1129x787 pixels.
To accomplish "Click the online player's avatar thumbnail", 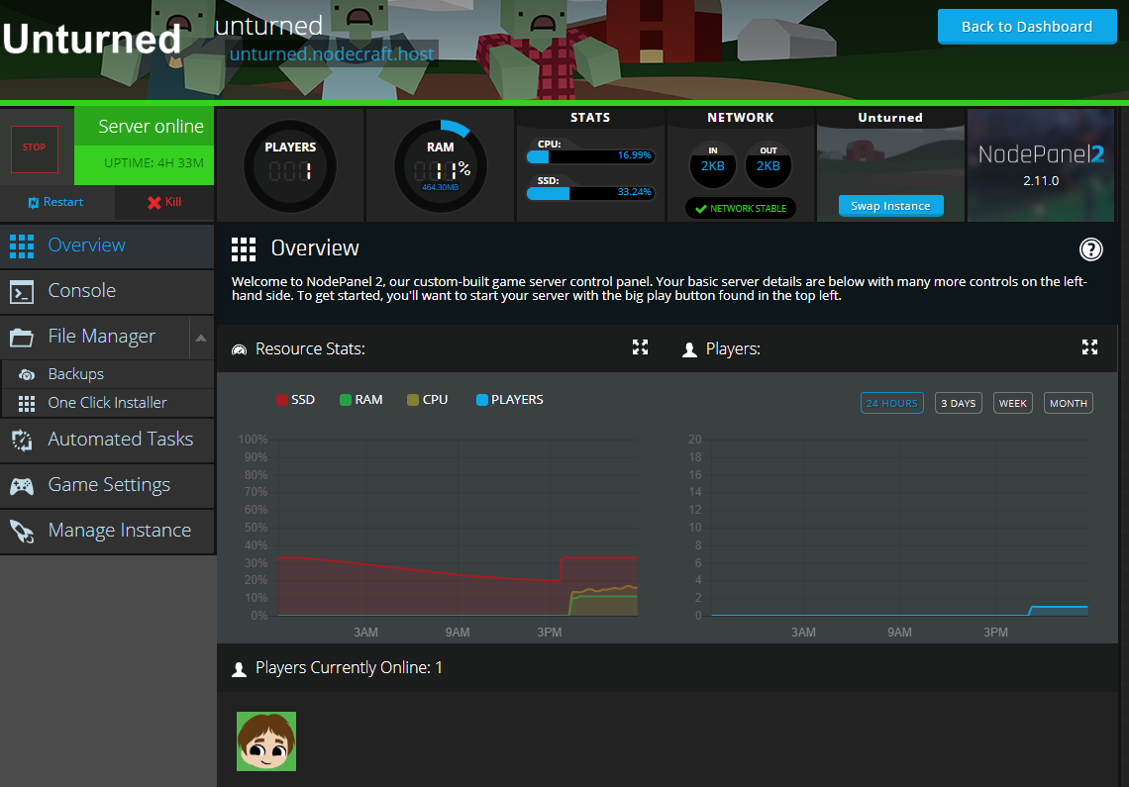I will tap(266, 741).
